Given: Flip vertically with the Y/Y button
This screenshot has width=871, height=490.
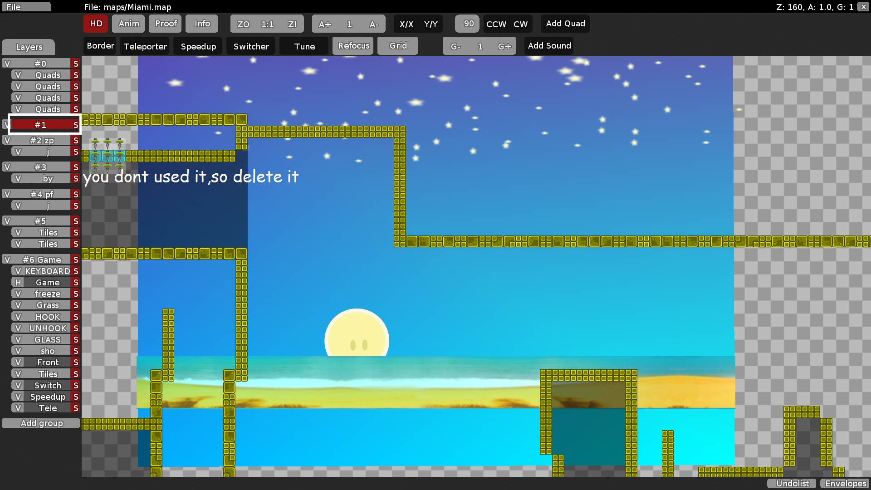Looking at the screenshot, I should pos(431,24).
